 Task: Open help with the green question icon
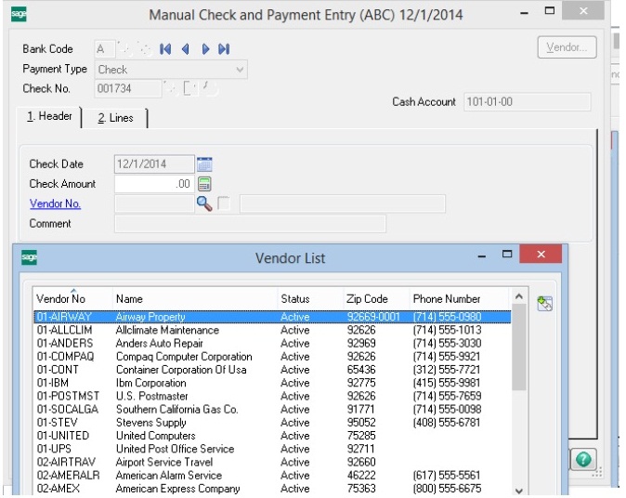pos(583,459)
